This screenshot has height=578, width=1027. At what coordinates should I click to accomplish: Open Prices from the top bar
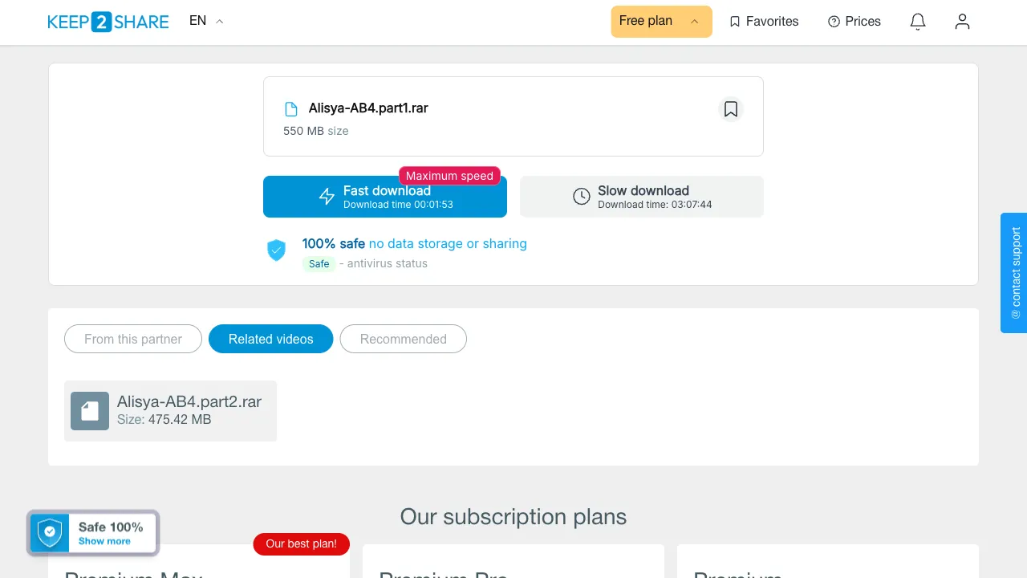(x=854, y=22)
